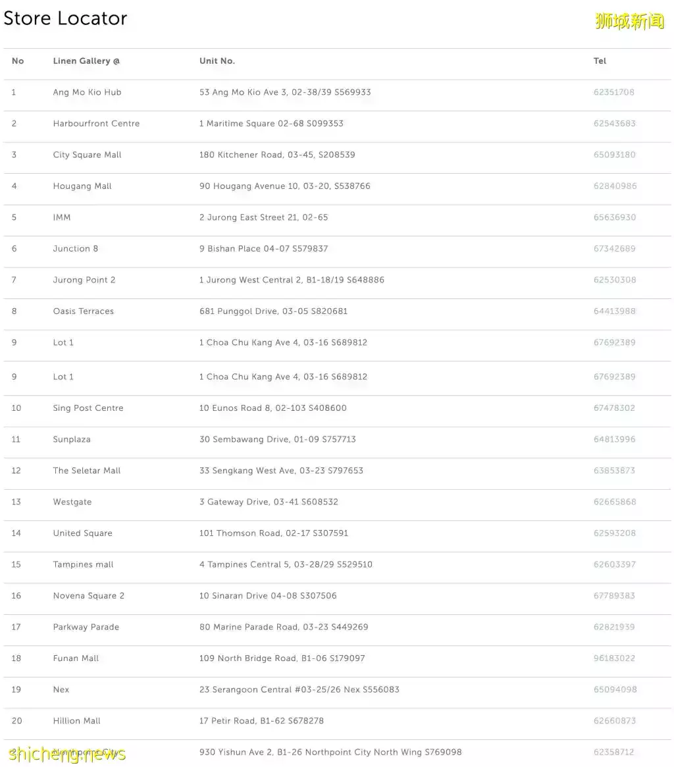Click the Hillion Mall phone number 62660873
674x767 pixels.
[614, 721]
